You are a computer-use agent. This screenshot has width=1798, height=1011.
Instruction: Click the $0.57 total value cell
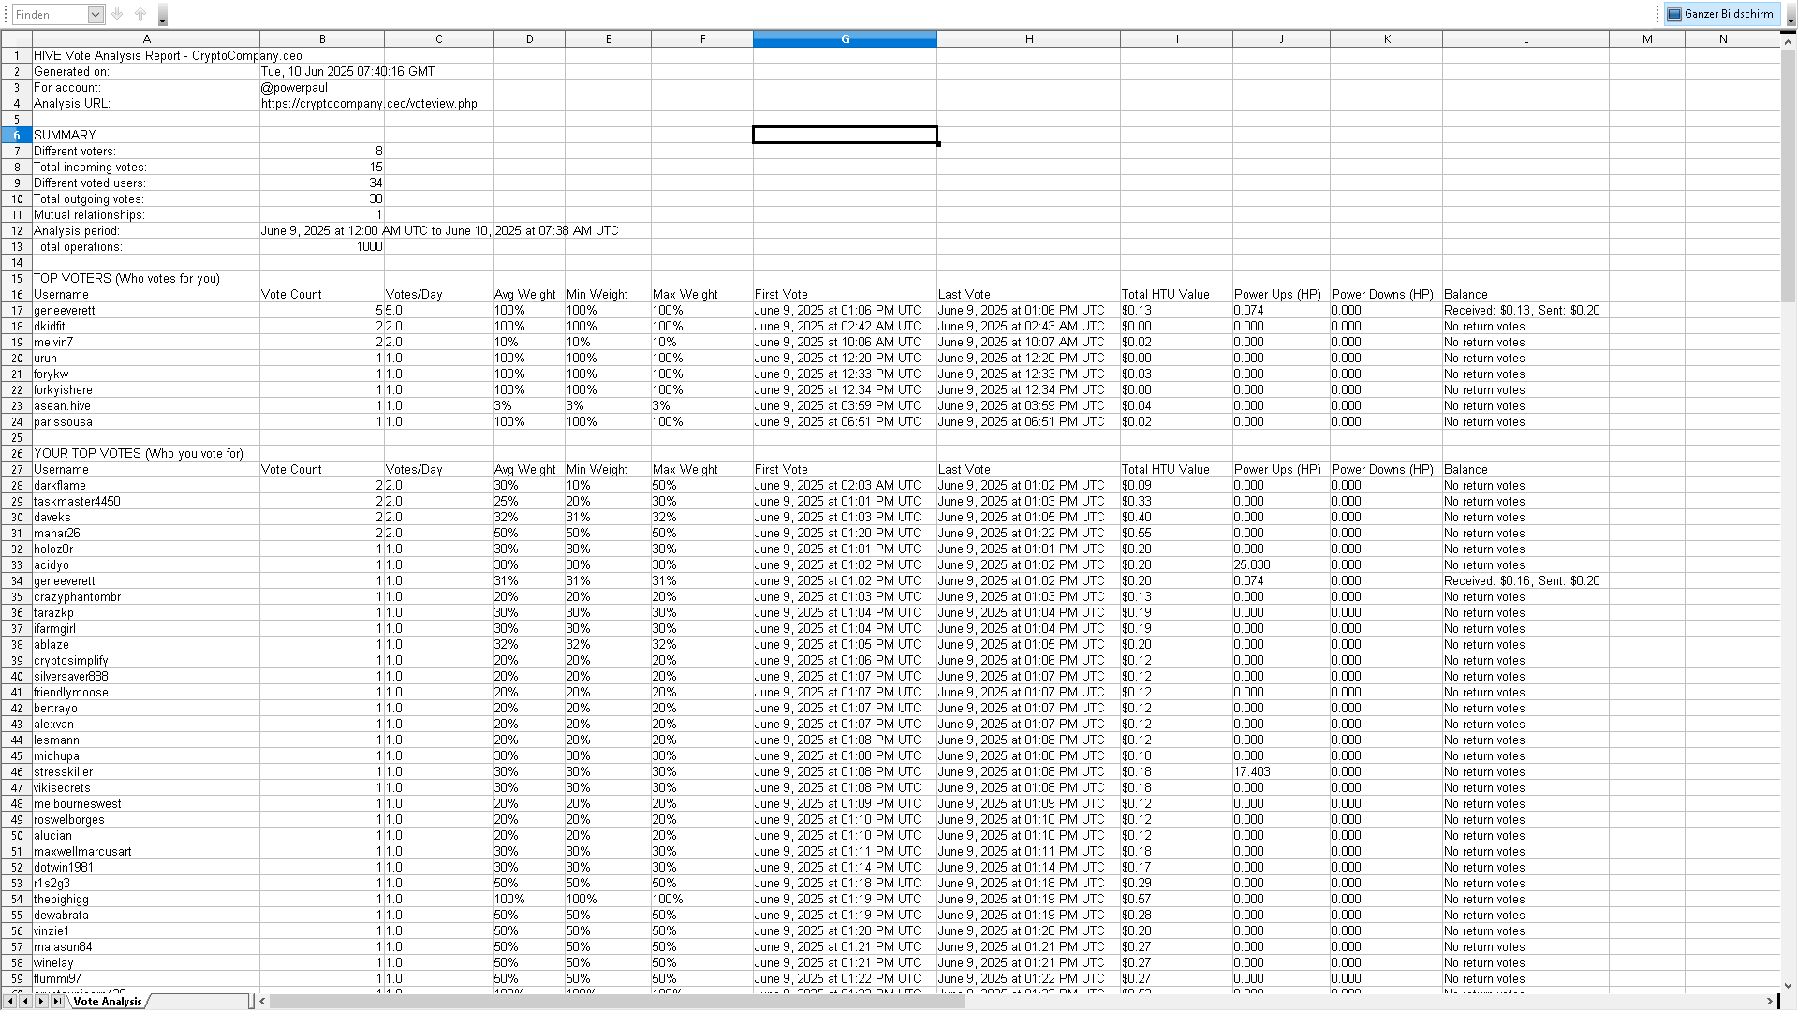(1176, 900)
